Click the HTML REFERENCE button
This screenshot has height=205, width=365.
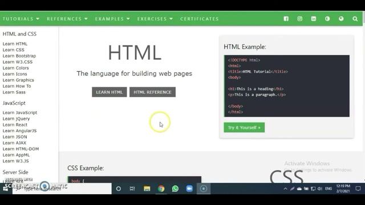152,92
